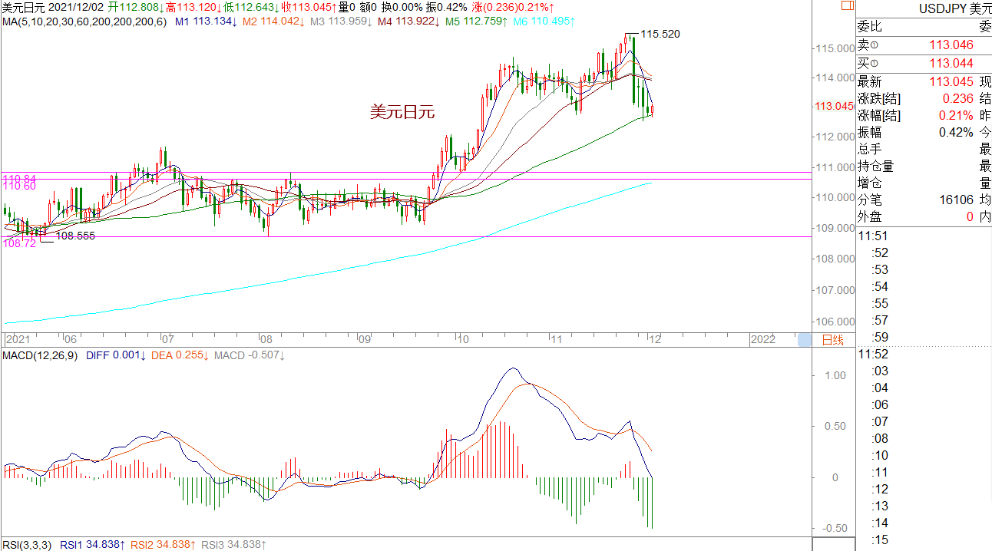The image size is (992, 551).
Task: Click the magenta 110.84 level label
Action: click(18, 179)
